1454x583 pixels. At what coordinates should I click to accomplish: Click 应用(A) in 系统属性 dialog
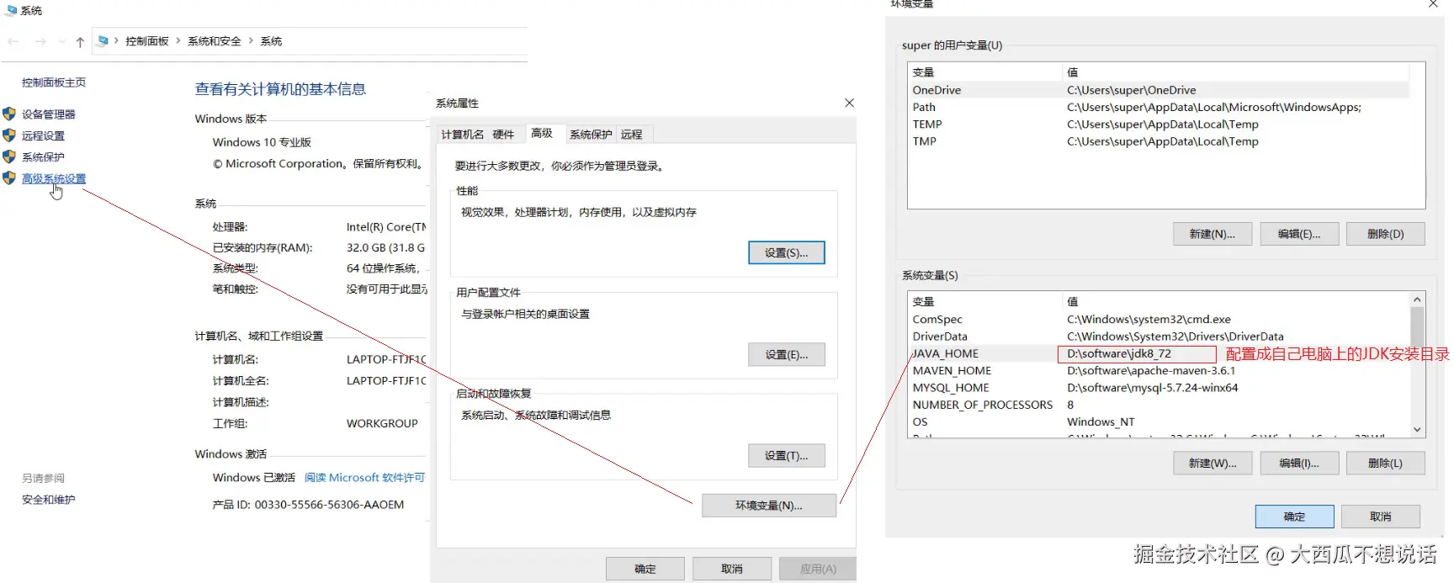(x=818, y=569)
